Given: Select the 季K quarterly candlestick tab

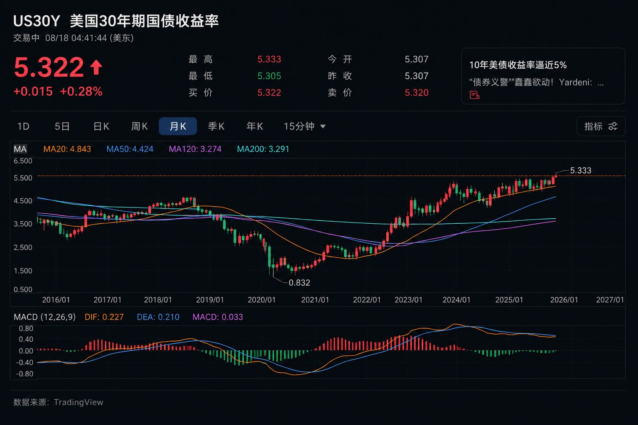Looking at the screenshot, I should (x=216, y=126).
